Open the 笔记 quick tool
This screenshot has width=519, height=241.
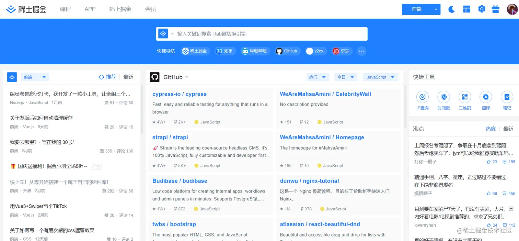tap(507, 100)
